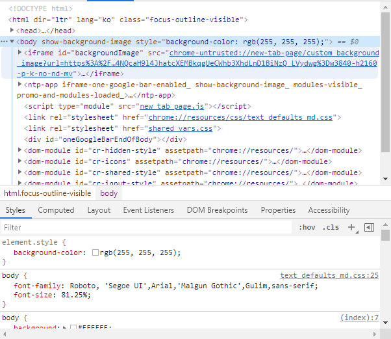Image resolution: width=391 pixels, height=339 pixels.
Task: Open the DOM Breakpoints tab
Action: pos(217,210)
